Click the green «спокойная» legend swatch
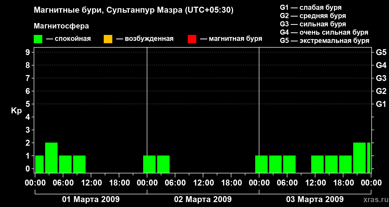The width and height of the screenshot is (389, 207). 38,39
